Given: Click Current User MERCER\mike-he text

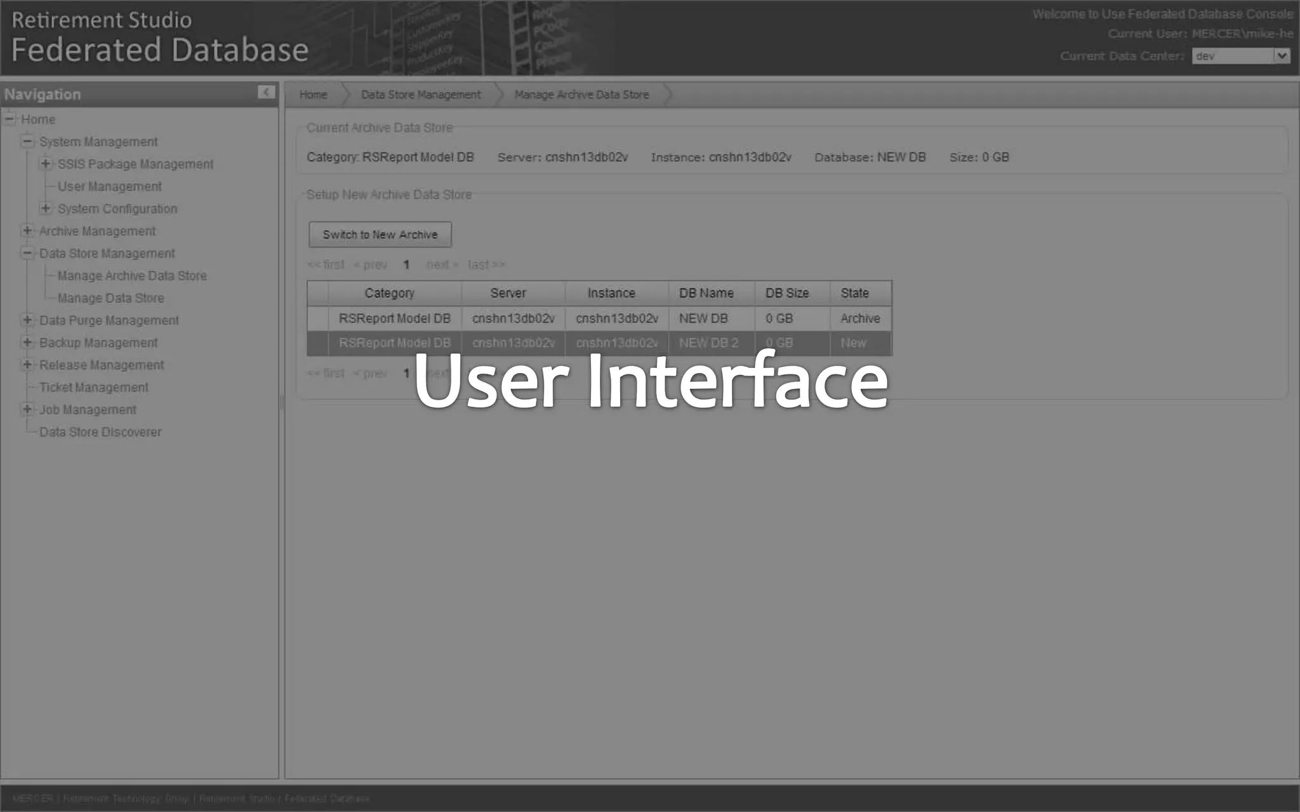Looking at the screenshot, I should 1200,34.
